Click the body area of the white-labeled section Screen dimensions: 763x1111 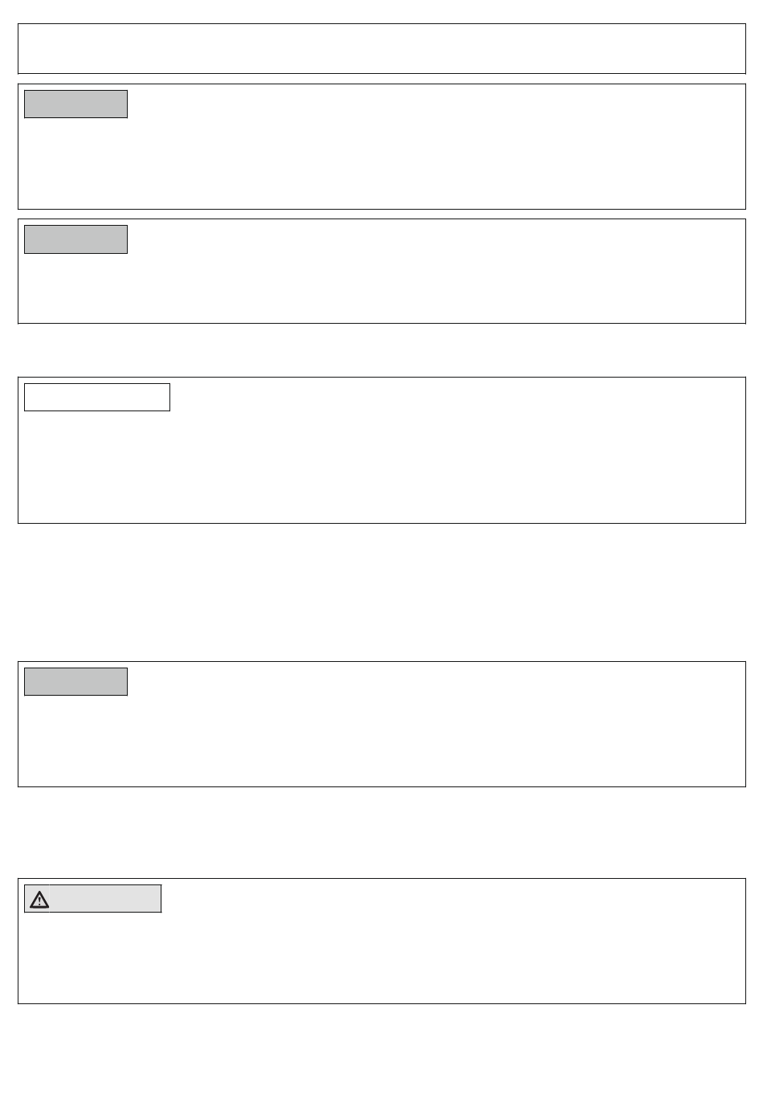(381, 467)
